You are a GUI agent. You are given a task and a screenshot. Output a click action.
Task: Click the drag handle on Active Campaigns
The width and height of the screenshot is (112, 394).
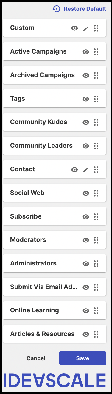96,52
